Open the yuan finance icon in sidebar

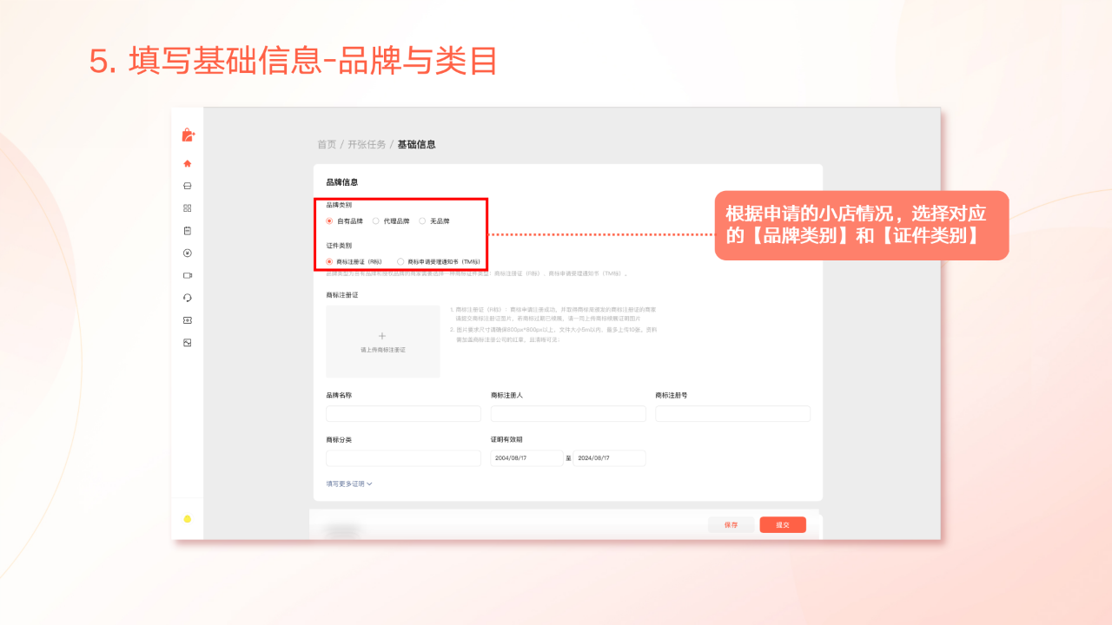187,253
